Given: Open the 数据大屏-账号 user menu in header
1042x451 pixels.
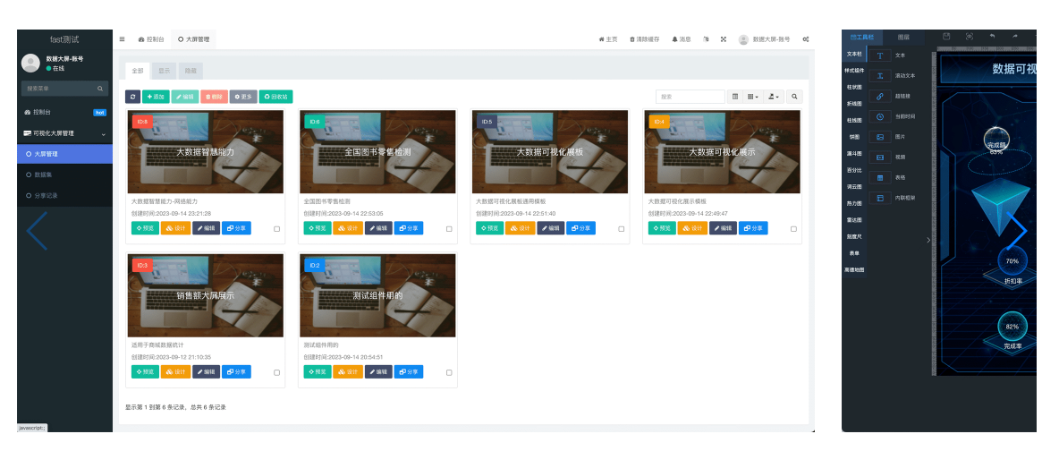Looking at the screenshot, I should coord(764,39).
